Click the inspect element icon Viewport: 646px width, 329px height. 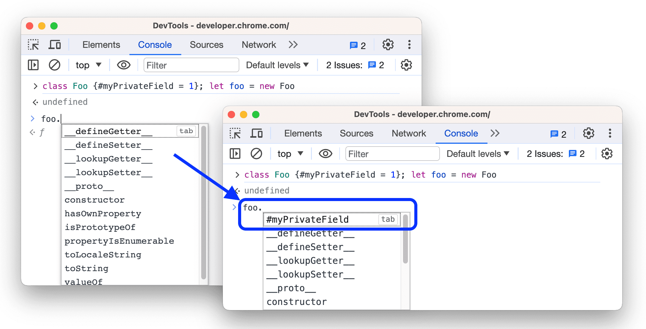(x=33, y=44)
